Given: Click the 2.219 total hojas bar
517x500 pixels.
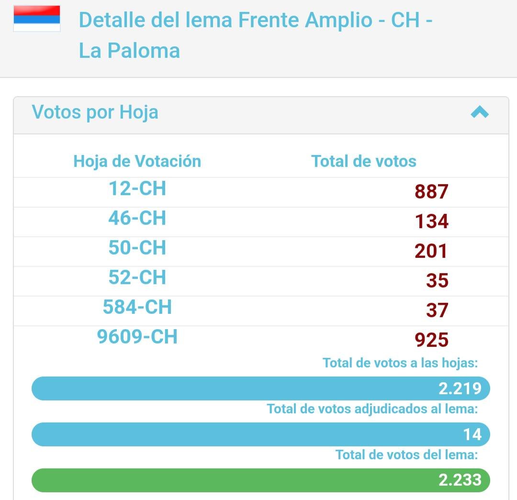Looking at the screenshot, I should click(261, 388).
